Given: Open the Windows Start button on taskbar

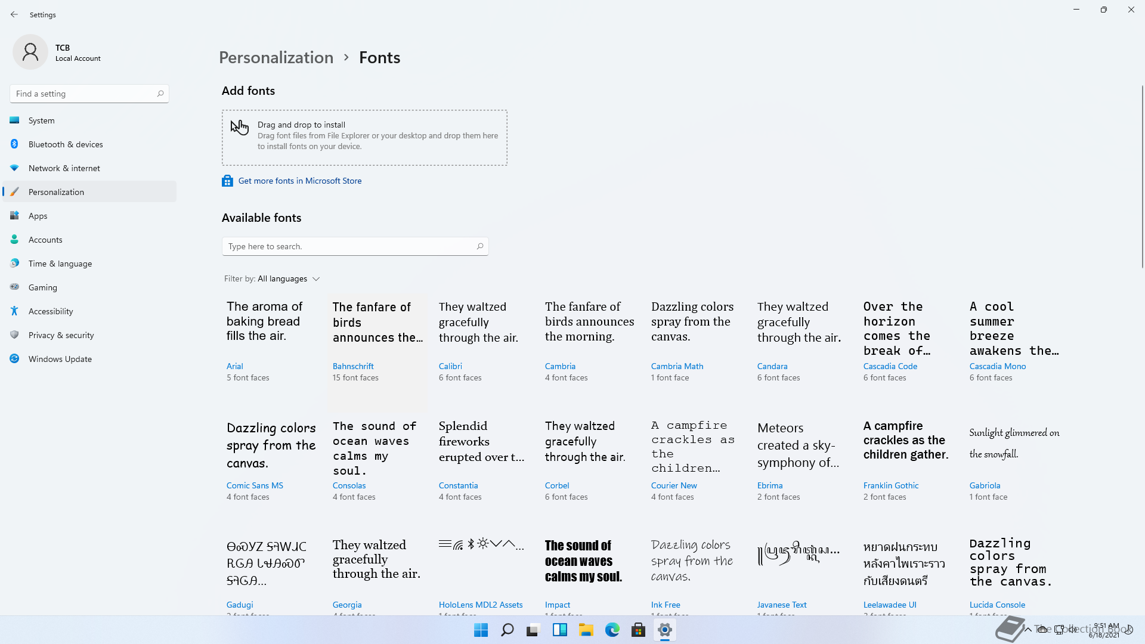Looking at the screenshot, I should click(x=481, y=630).
